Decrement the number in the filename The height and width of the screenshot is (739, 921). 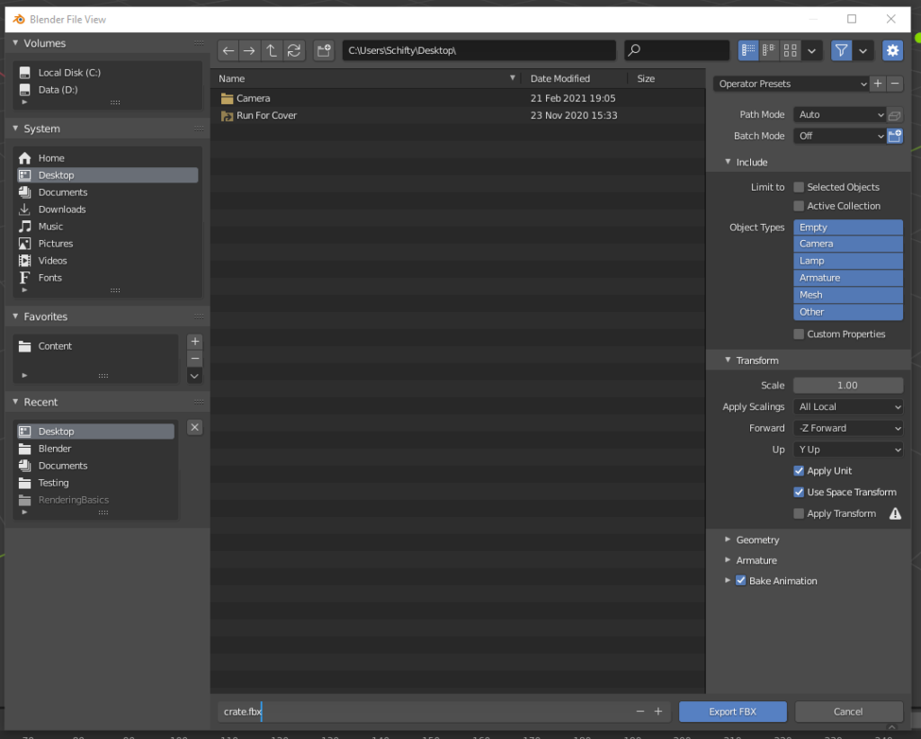coord(640,711)
